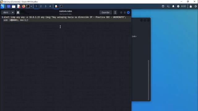Screen dimensions: 198x111
Task: Click the Abrir button
Action: (6, 12)
